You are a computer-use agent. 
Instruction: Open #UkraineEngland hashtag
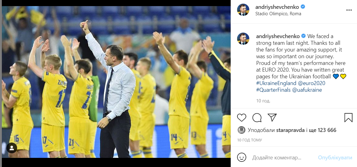tap(276, 83)
